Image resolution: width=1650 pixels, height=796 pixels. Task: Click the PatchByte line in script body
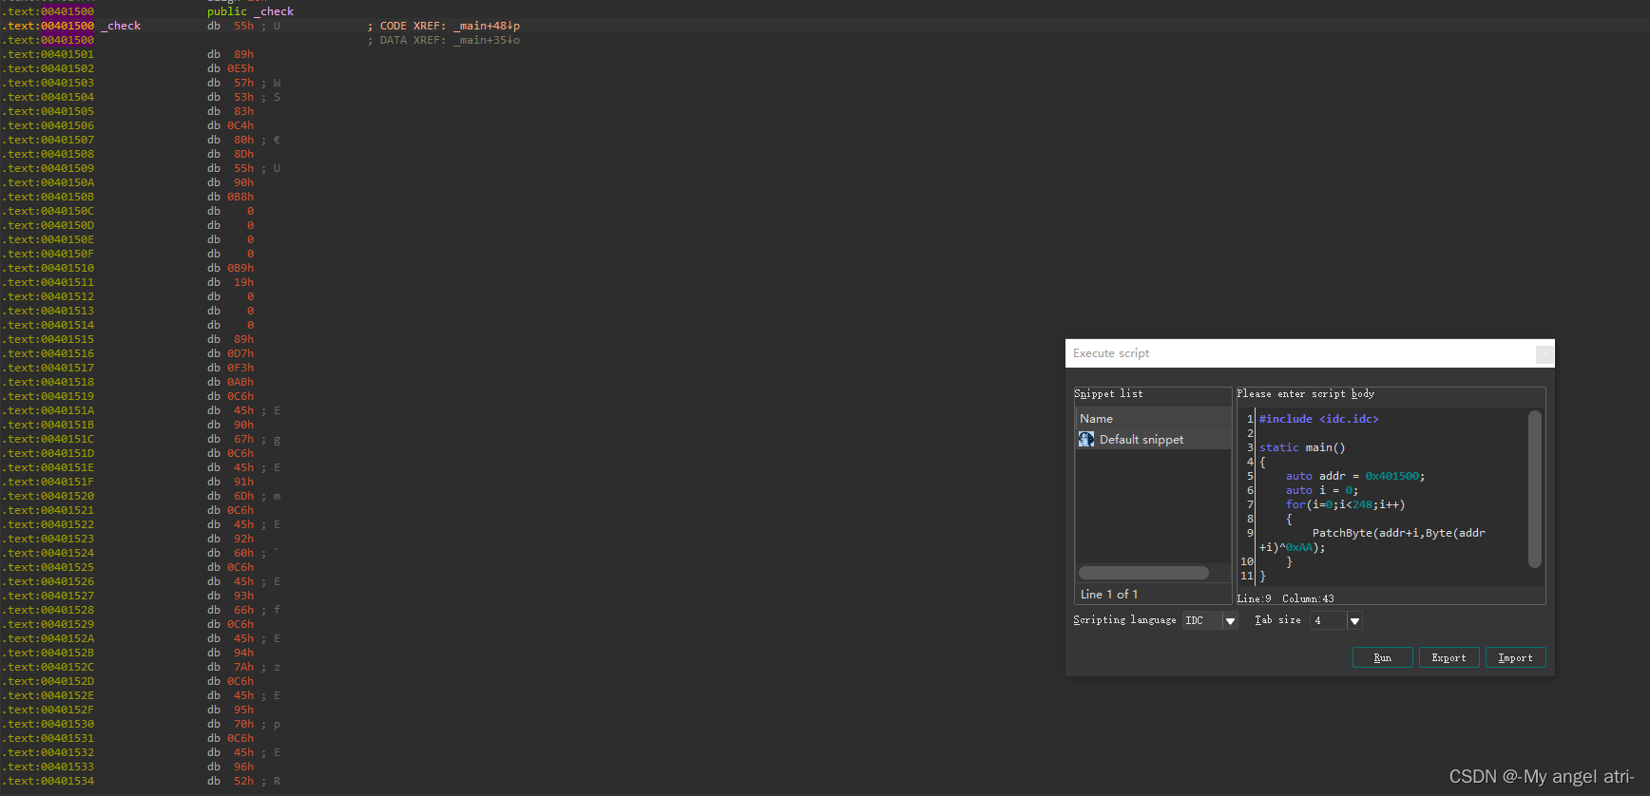[x=1398, y=533]
